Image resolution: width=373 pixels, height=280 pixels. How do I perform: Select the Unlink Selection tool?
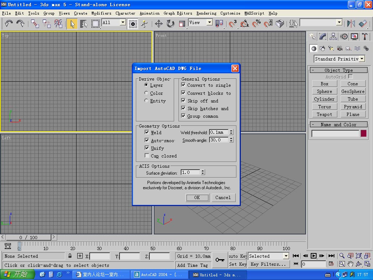click(x=47, y=24)
